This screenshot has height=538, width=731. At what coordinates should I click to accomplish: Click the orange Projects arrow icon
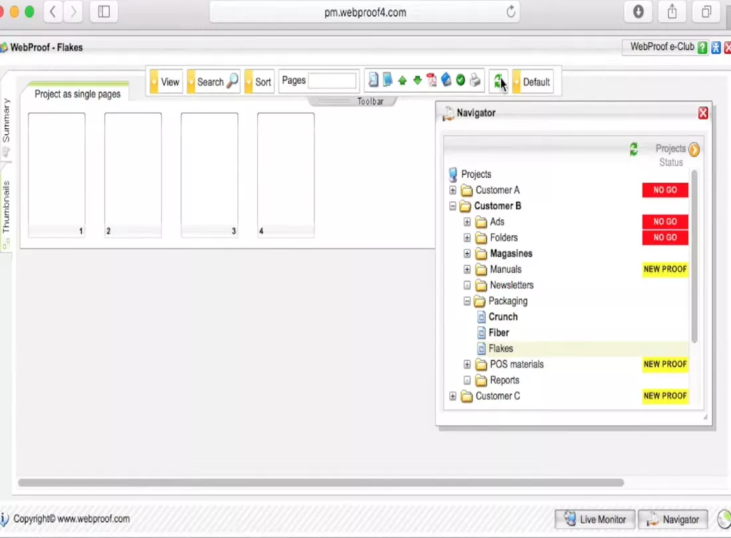[694, 149]
